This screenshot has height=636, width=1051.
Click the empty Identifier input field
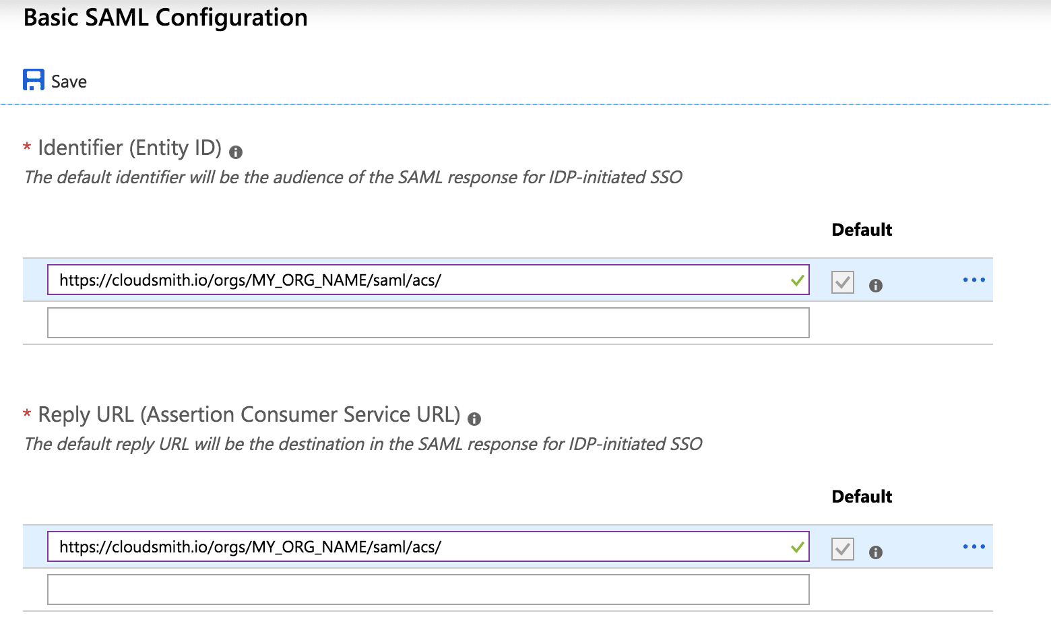(x=428, y=323)
